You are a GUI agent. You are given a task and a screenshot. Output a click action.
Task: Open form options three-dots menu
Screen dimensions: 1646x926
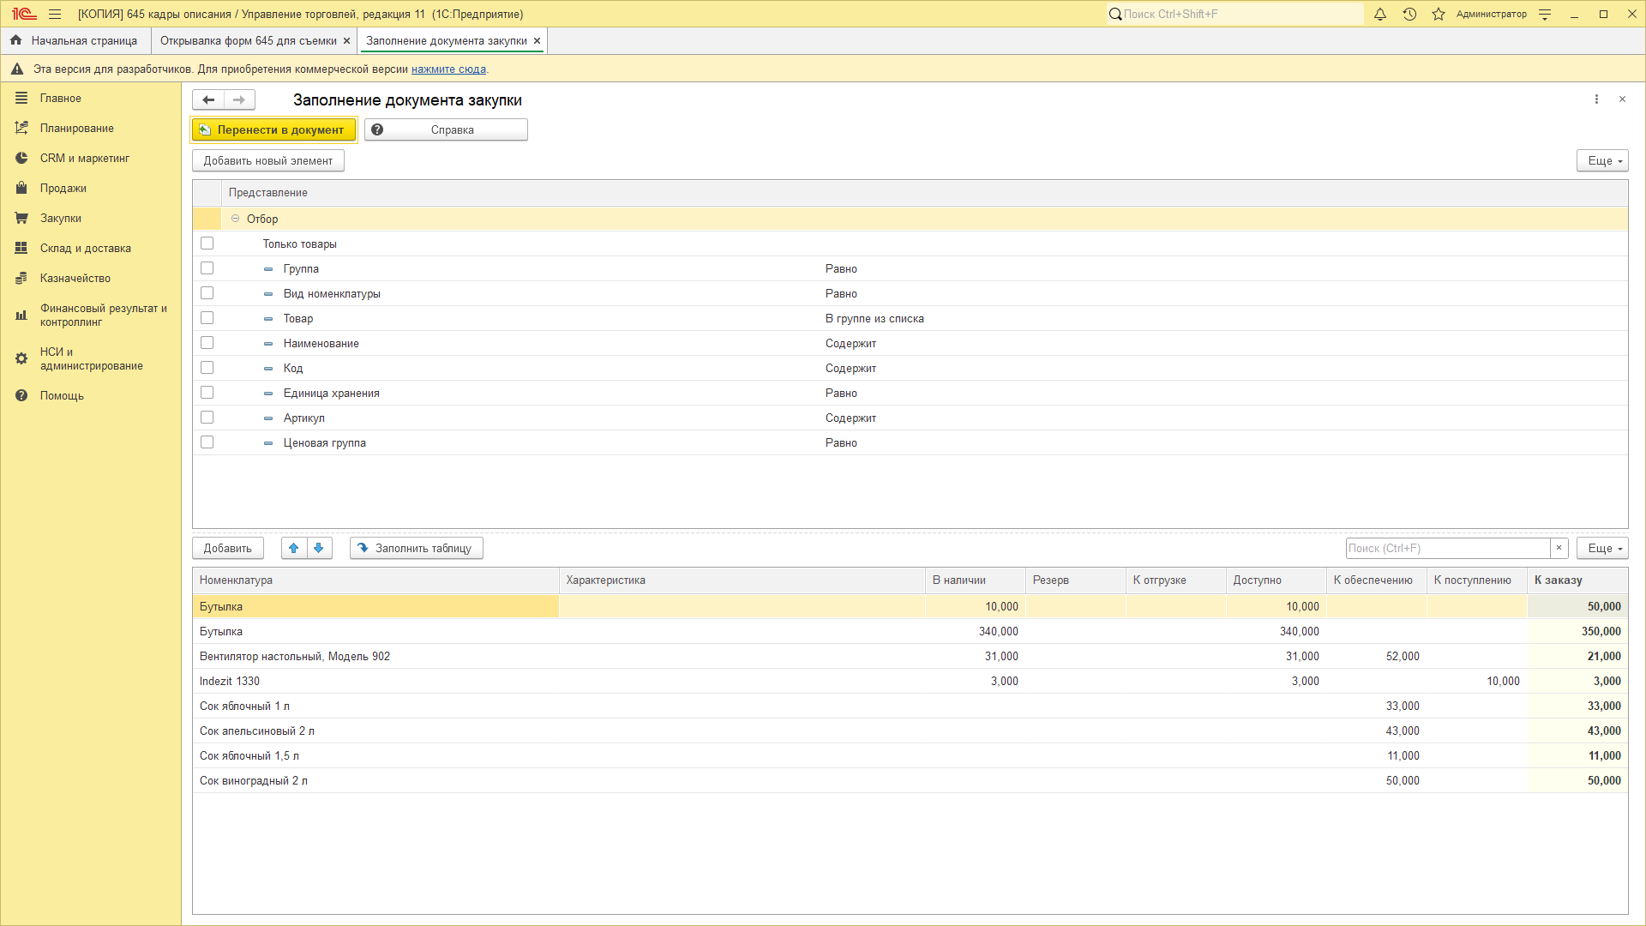click(1596, 99)
